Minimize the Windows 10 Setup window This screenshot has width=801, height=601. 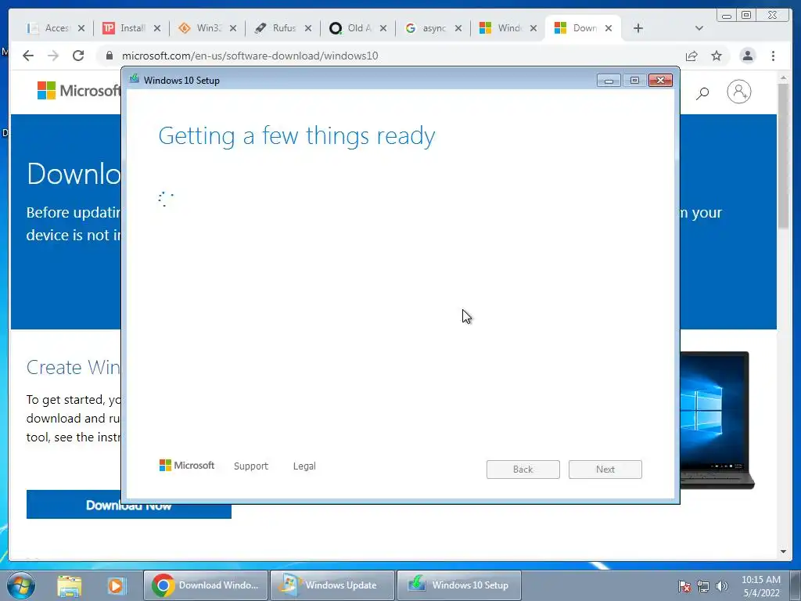(609, 81)
